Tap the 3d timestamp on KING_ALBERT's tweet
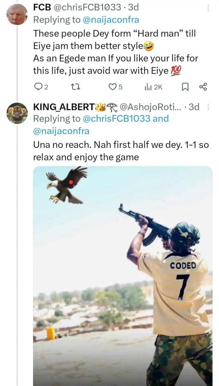219x386 pixels. [x=194, y=107]
